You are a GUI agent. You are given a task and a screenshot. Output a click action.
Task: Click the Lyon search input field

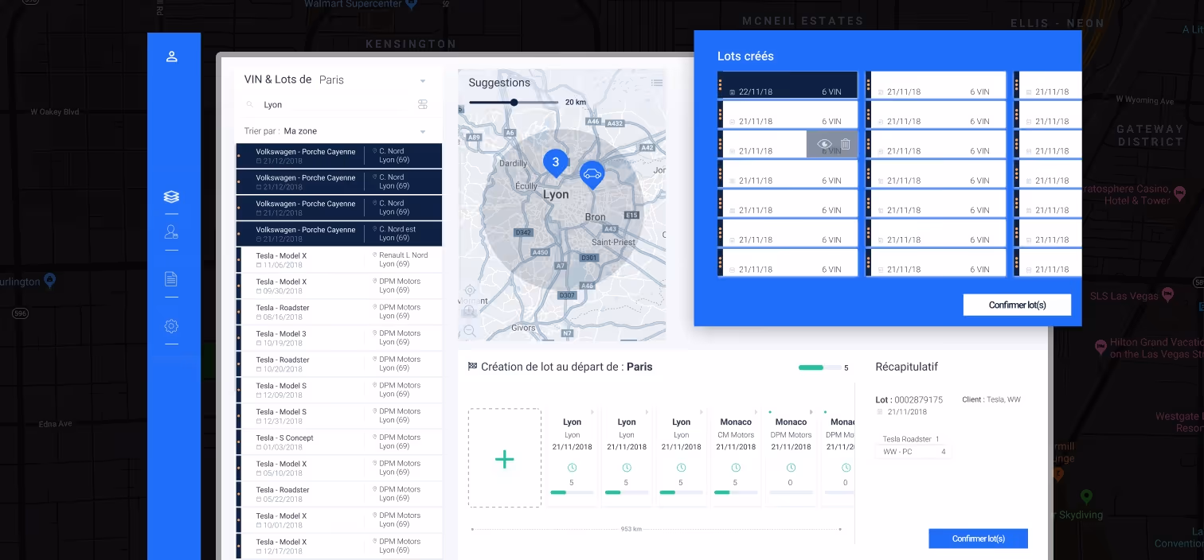tap(333, 104)
